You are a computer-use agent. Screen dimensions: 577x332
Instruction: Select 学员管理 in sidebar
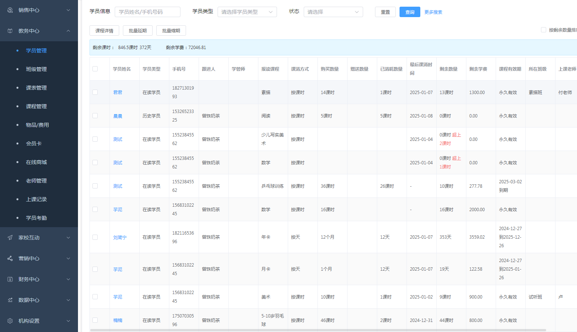coord(36,51)
